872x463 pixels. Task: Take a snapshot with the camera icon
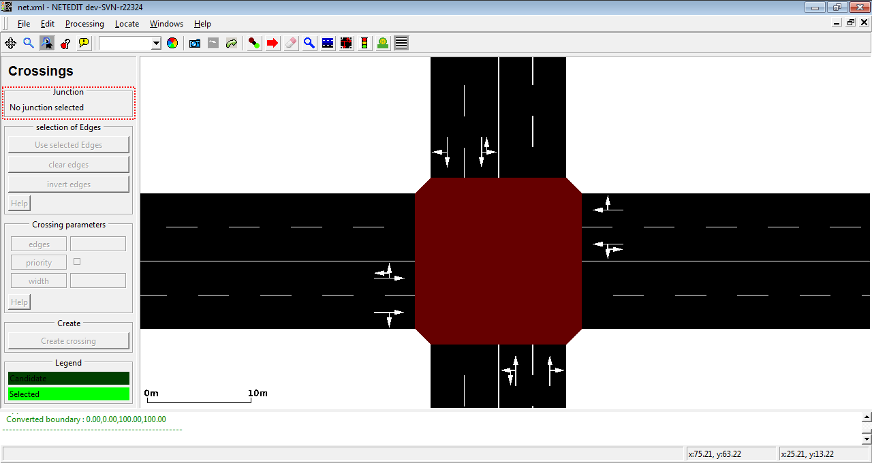click(x=195, y=43)
